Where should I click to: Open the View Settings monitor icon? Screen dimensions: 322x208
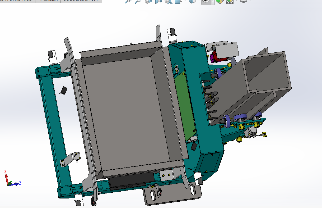tap(243, 1)
